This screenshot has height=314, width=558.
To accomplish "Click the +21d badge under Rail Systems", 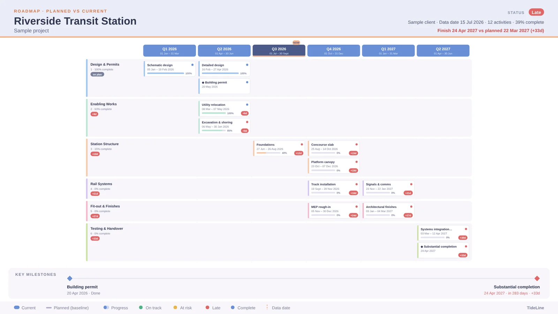I will [x=95, y=194].
